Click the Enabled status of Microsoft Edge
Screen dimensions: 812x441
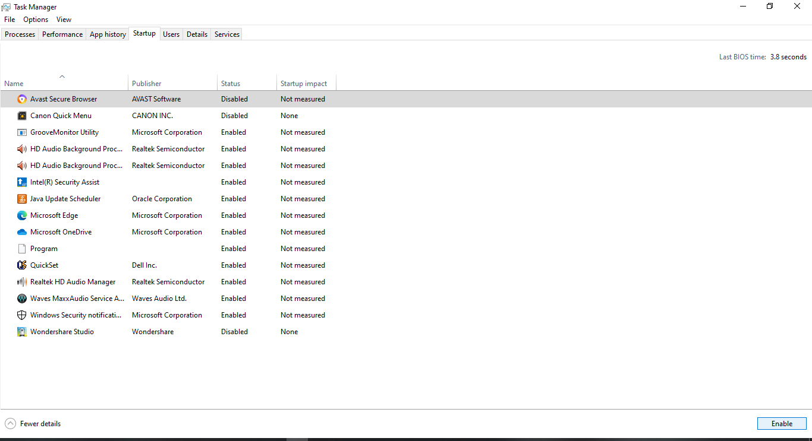click(x=234, y=215)
